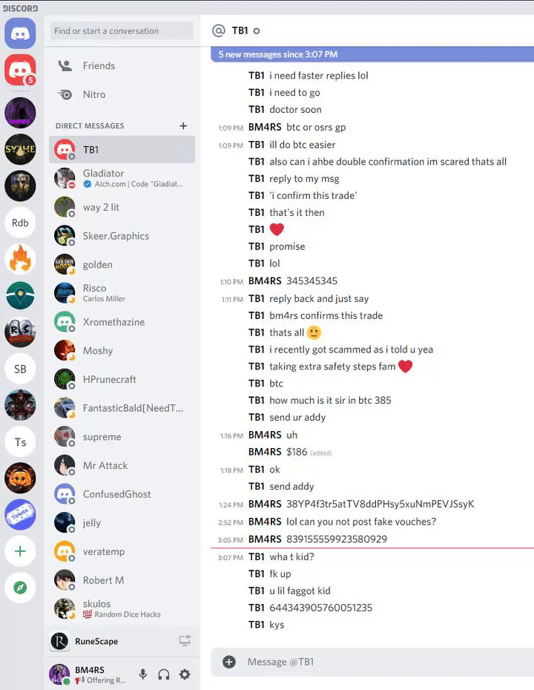Open Discord Home via blue logo icon

20,33
